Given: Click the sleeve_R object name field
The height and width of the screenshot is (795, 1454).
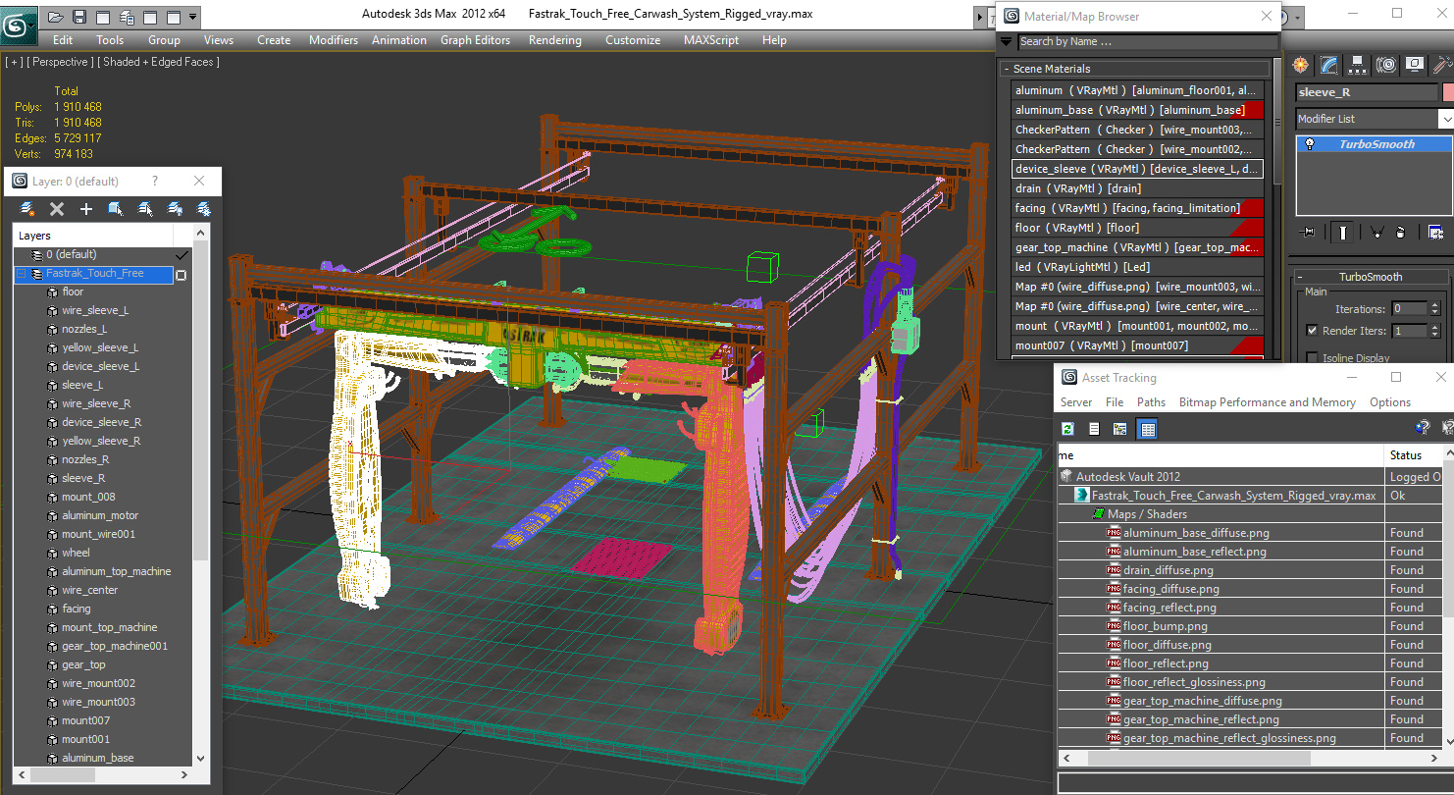Looking at the screenshot, I should (x=1366, y=92).
